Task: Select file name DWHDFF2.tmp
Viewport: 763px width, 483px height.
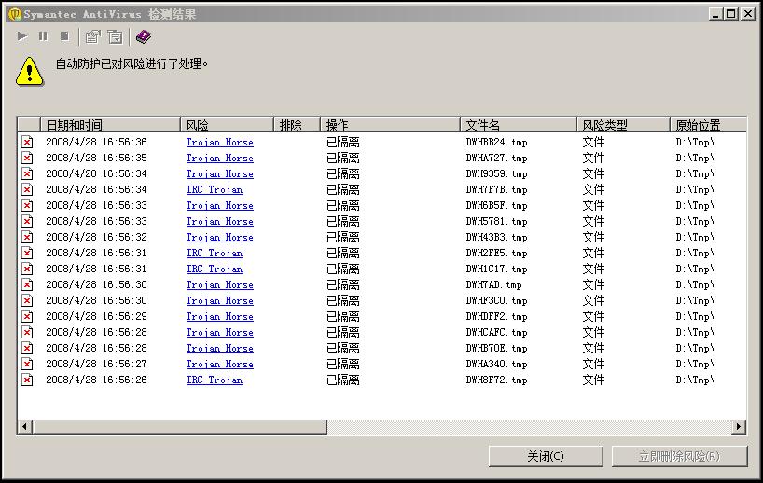Action: pyautogui.click(x=497, y=317)
